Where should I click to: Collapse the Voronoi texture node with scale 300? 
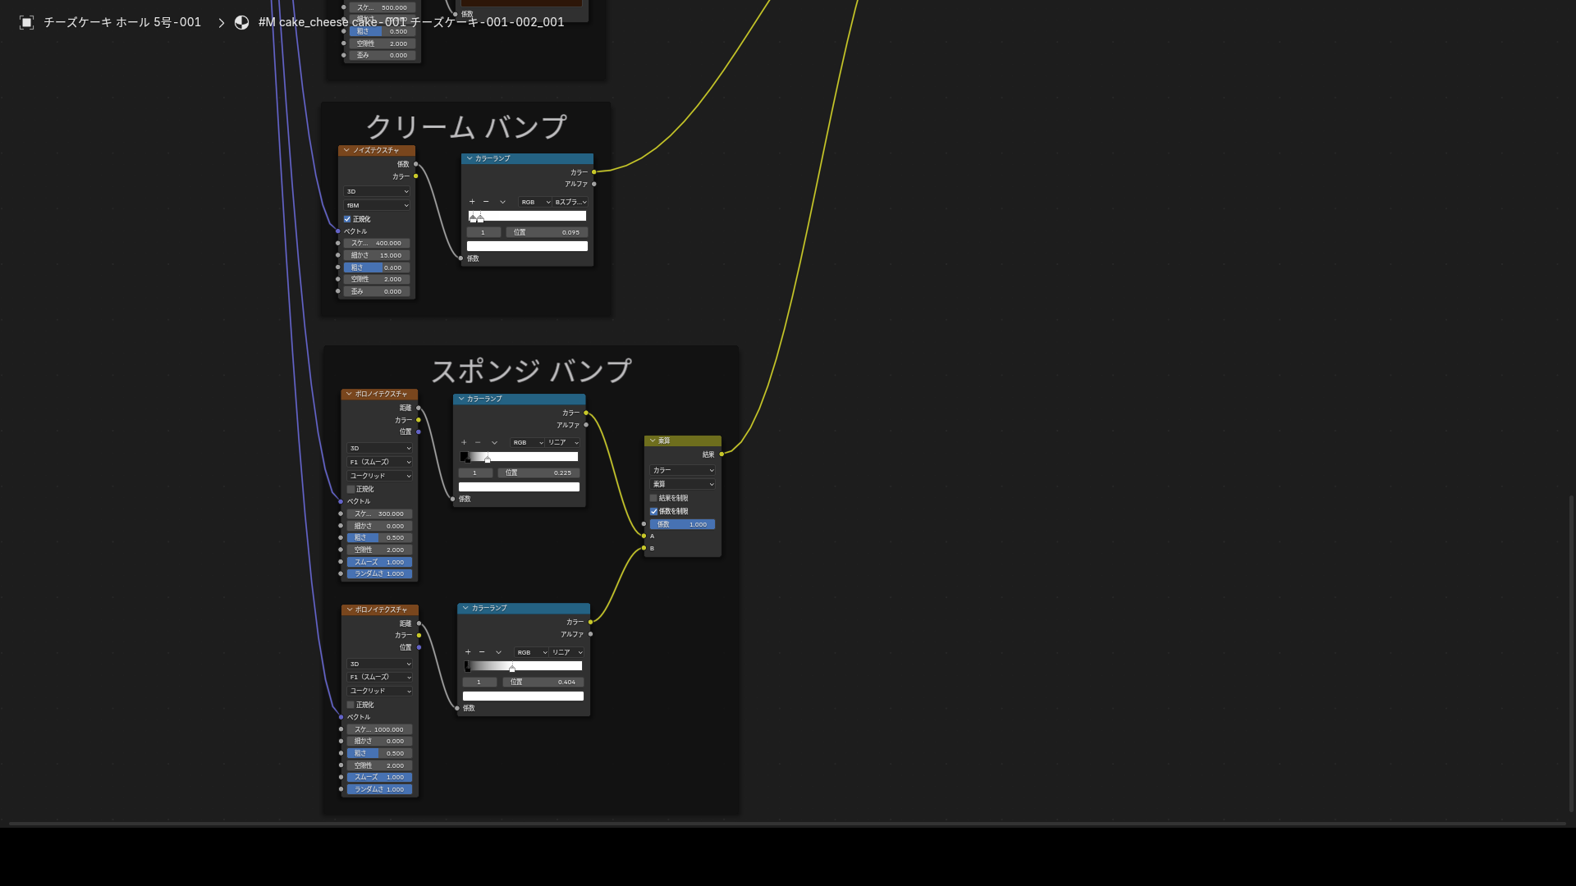349,394
